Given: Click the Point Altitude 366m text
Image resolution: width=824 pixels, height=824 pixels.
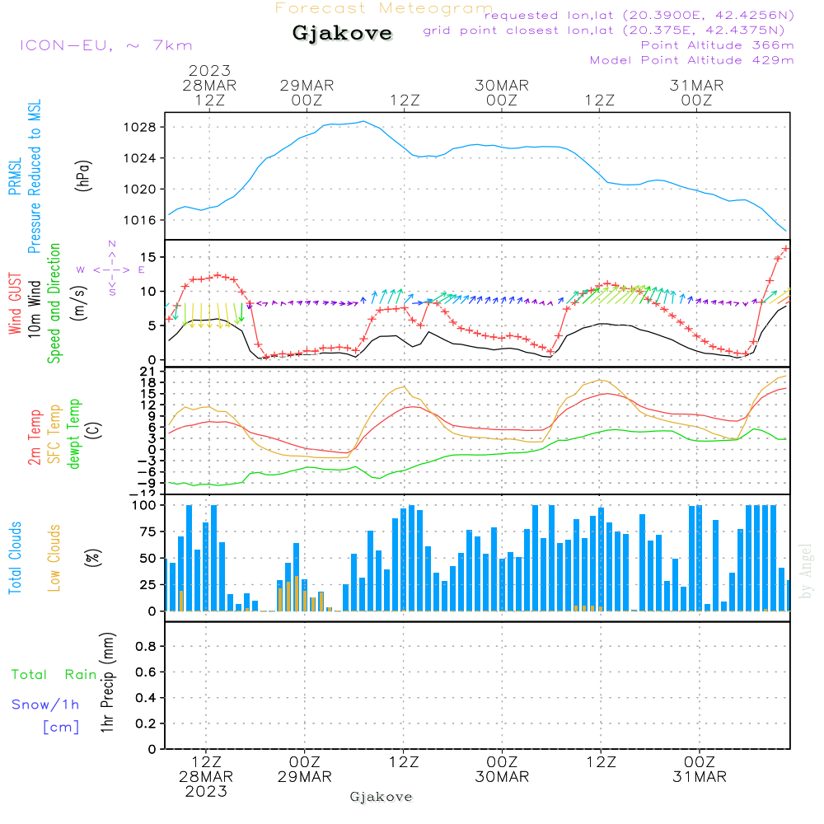Looking at the screenshot, I should click(x=717, y=45).
